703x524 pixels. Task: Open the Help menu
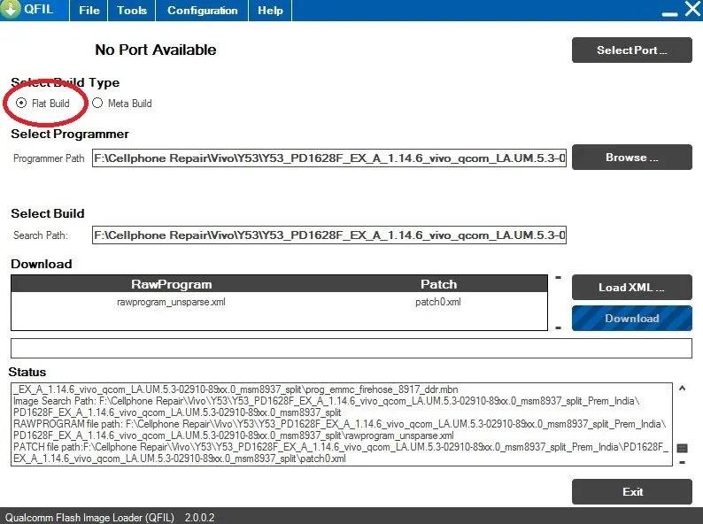tap(270, 11)
